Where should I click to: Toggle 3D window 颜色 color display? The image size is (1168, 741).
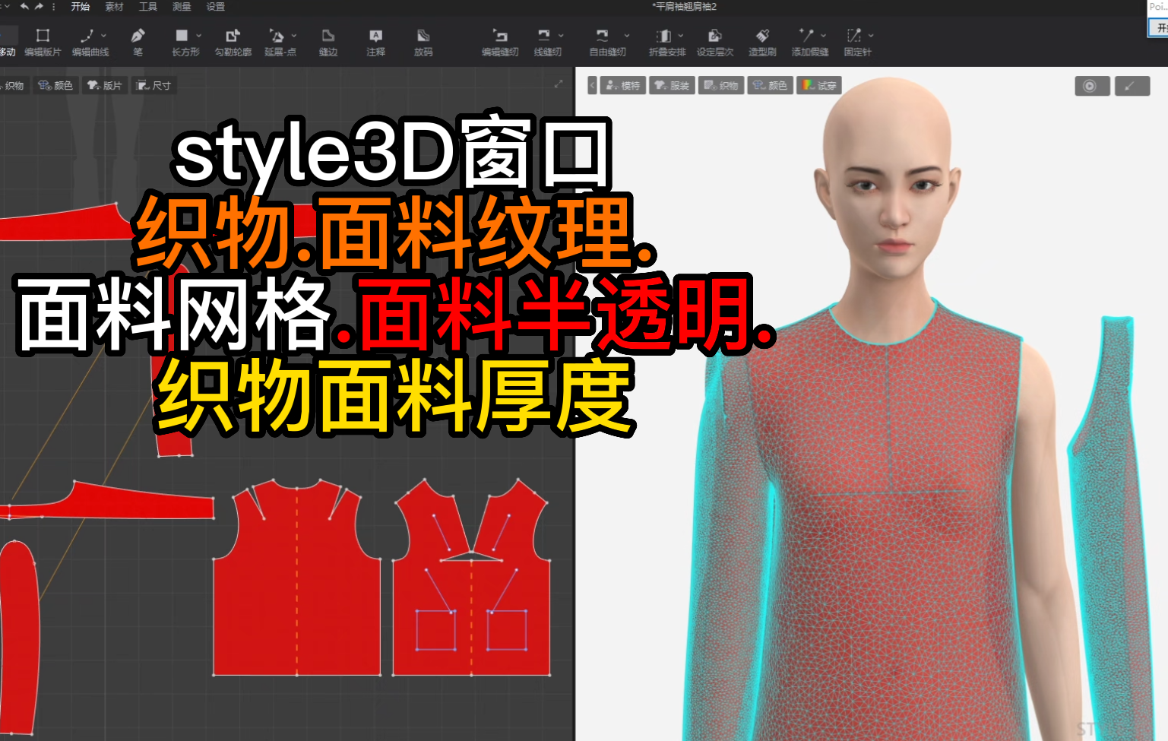(x=770, y=85)
